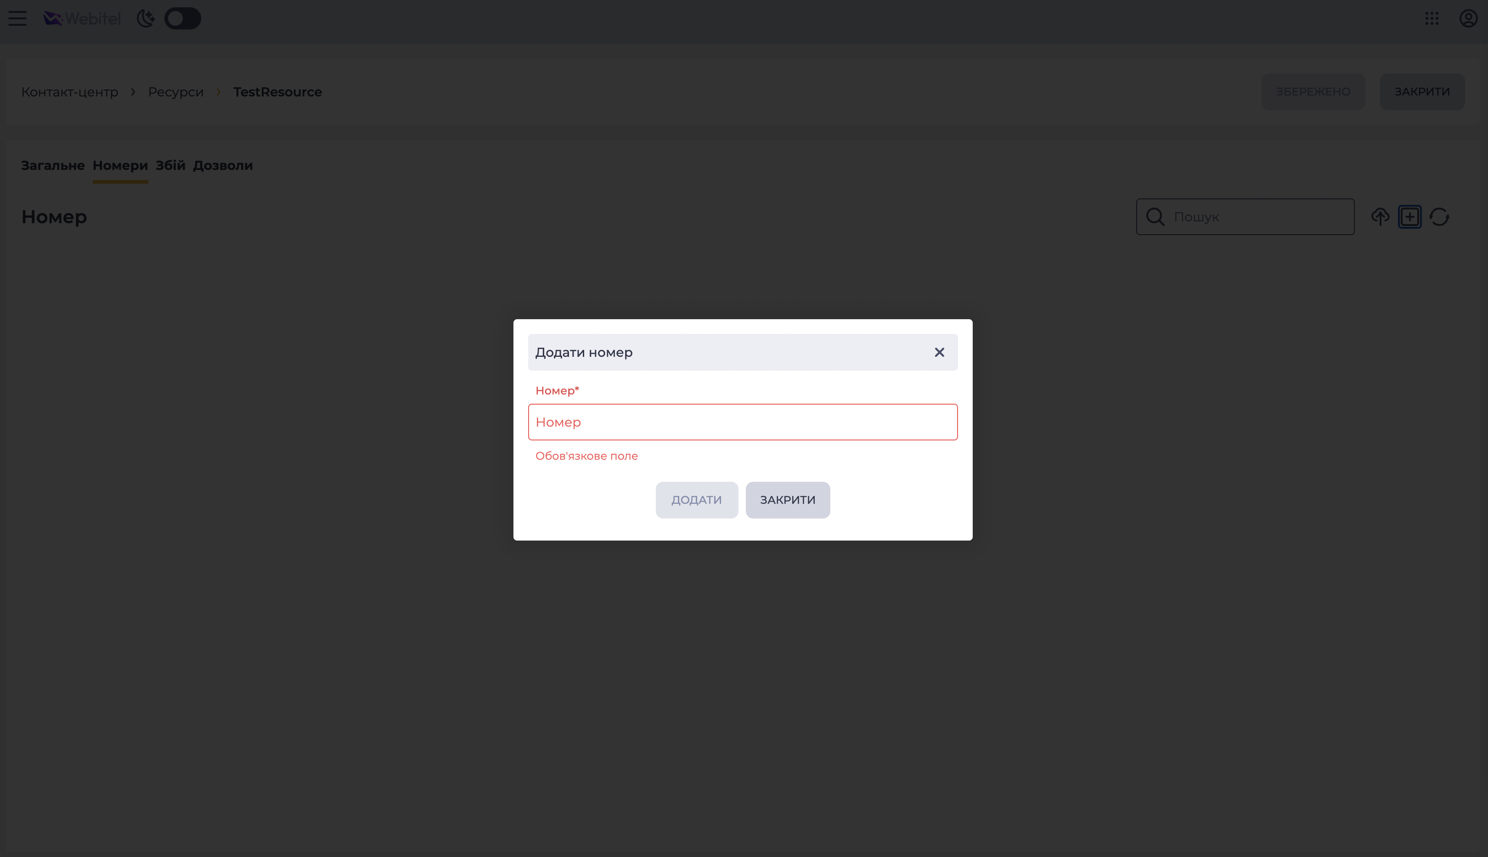The width and height of the screenshot is (1488, 857).
Task: Open the user account menu
Action: click(x=1468, y=18)
